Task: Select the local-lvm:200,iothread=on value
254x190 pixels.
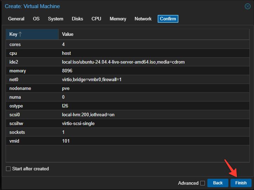Action: click(88, 114)
